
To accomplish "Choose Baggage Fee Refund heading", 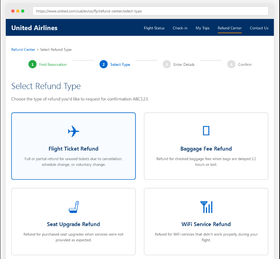I will (x=206, y=149).
